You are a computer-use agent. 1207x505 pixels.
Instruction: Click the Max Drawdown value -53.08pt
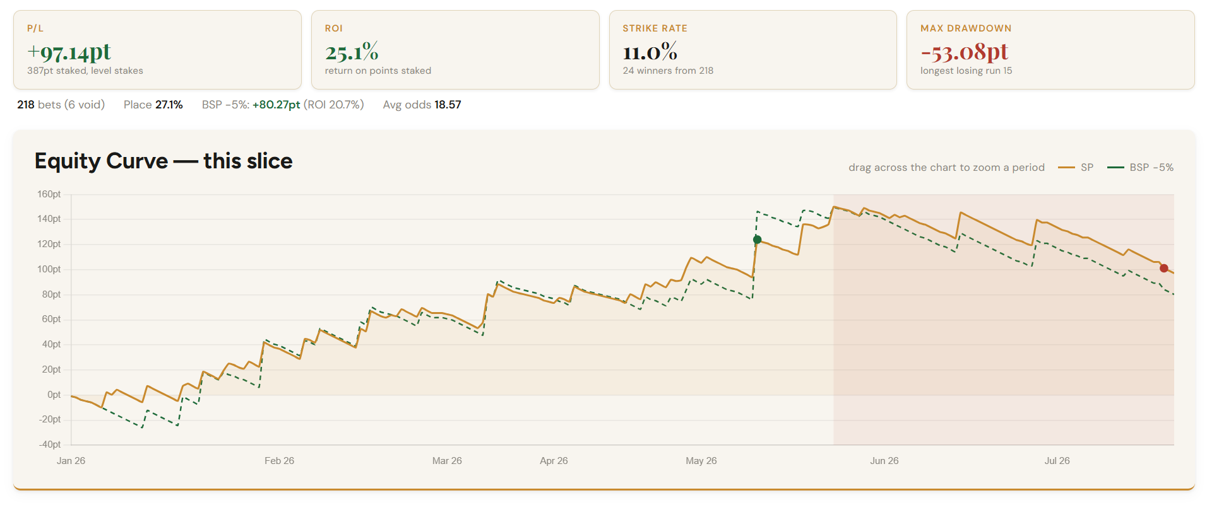(x=964, y=52)
